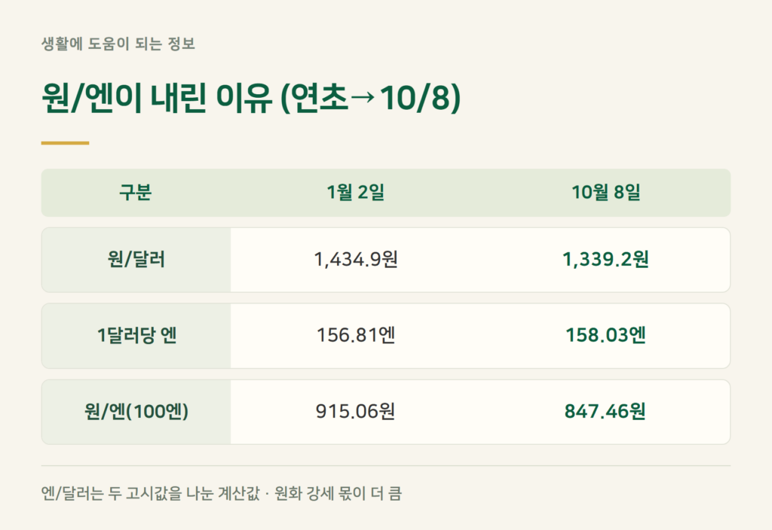Click the heading '원/엔이 내린 이유 (연초→10/8)'
The image size is (772, 530).
(x=251, y=97)
